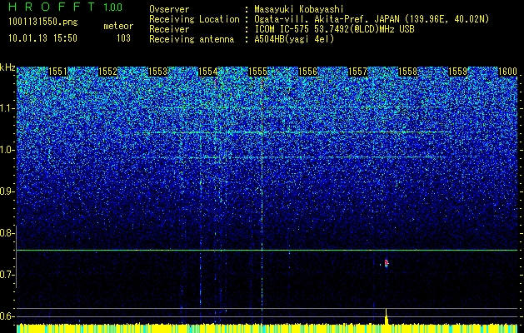This screenshot has height=333, width=524.
Task: Click observer name Masayuki Kobayashi
Action: pyautogui.click(x=298, y=9)
